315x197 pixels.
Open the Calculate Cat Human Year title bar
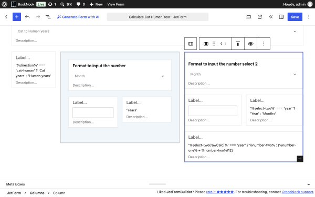pyautogui.click(x=157, y=17)
